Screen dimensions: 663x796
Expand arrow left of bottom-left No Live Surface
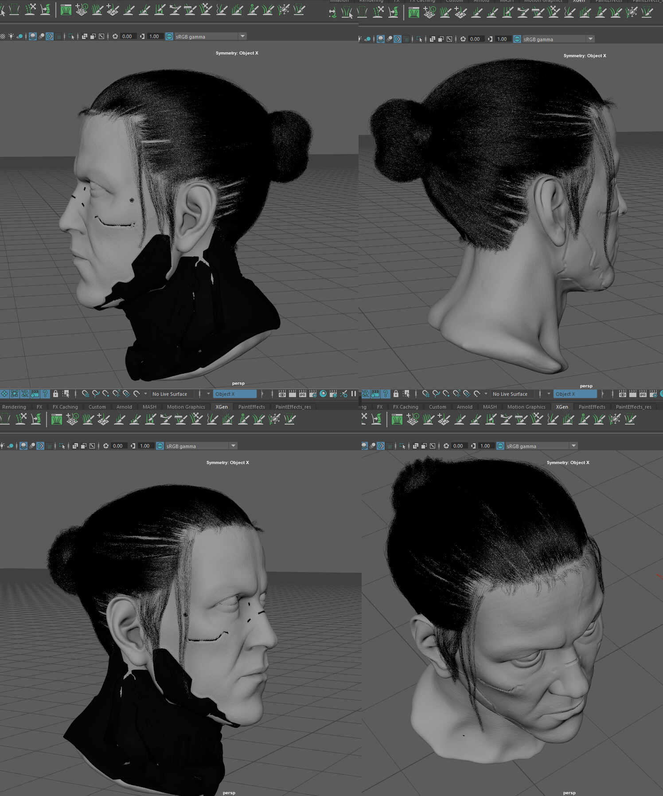(145, 394)
